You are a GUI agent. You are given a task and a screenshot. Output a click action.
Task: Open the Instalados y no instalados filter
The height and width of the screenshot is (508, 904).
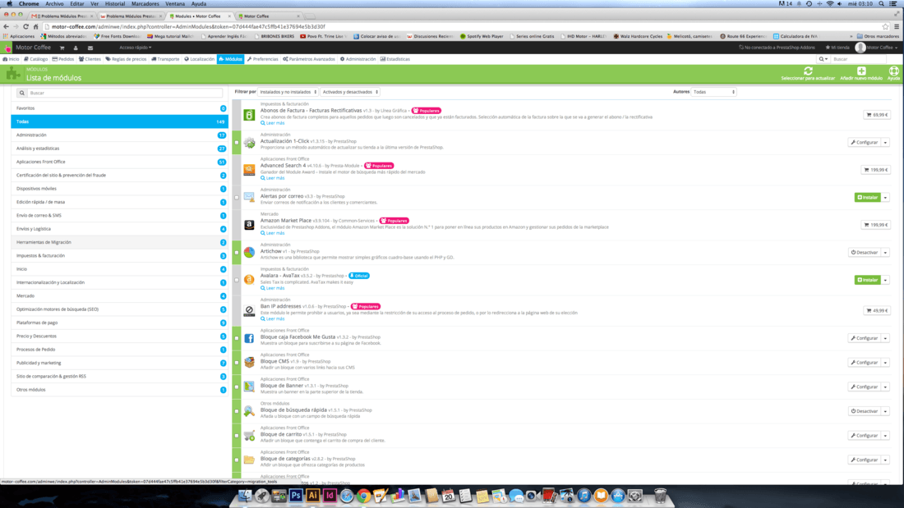[288, 92]
